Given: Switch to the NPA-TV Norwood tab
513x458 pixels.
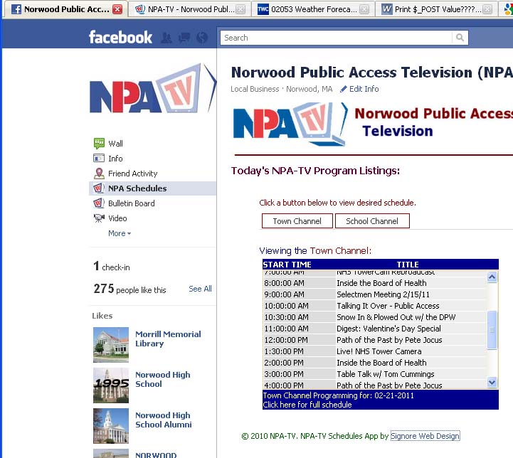Looking at the screenshot, I should coord(189,9).
